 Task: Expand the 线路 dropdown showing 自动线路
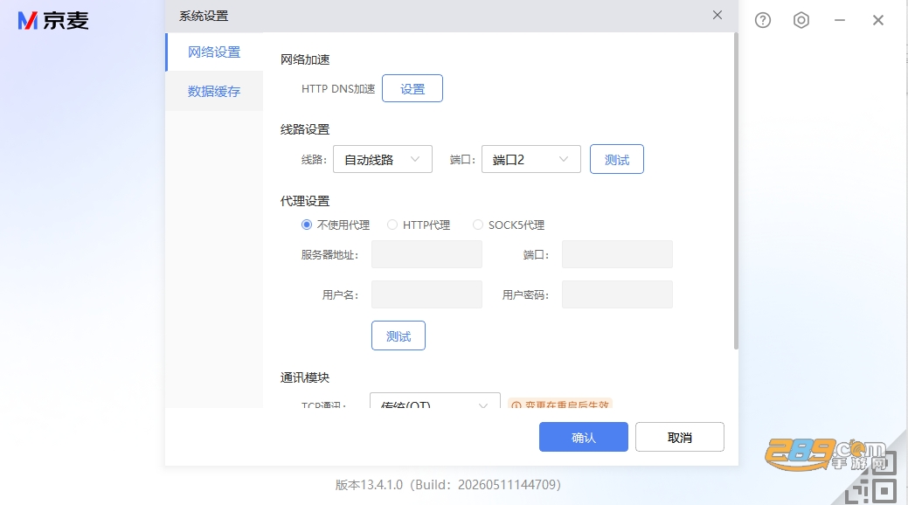tap(383, 159)
